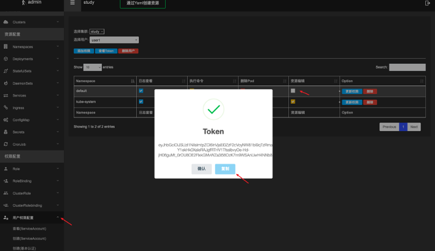The image size is (435, 251).
Task: Go to Previous page of table
Action: click(389, 126)
